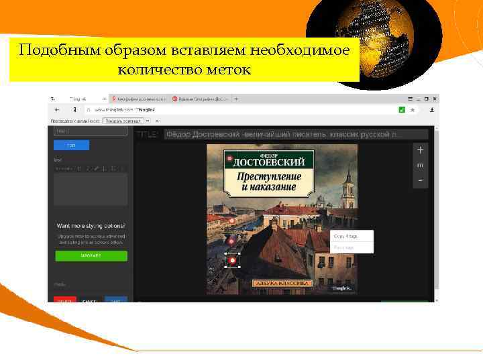Close the Thinglink tab via its X
The height and width of the screenshot is (362, 483).
pyautogui.click(x=105, y=99)
